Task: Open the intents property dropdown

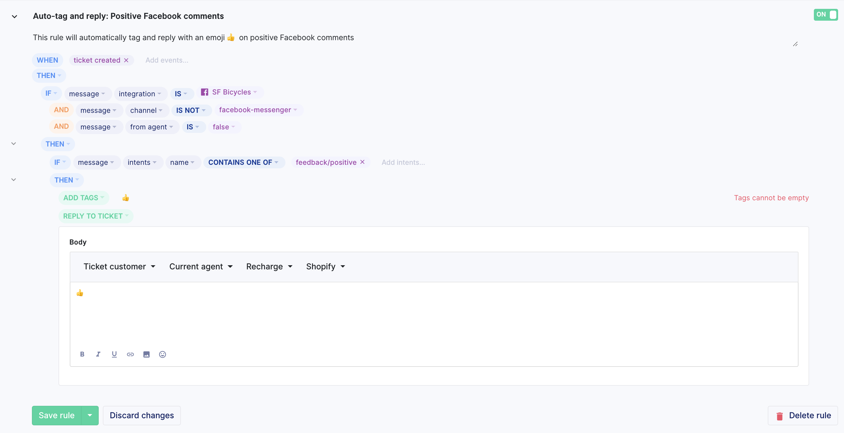Action: 142,162
